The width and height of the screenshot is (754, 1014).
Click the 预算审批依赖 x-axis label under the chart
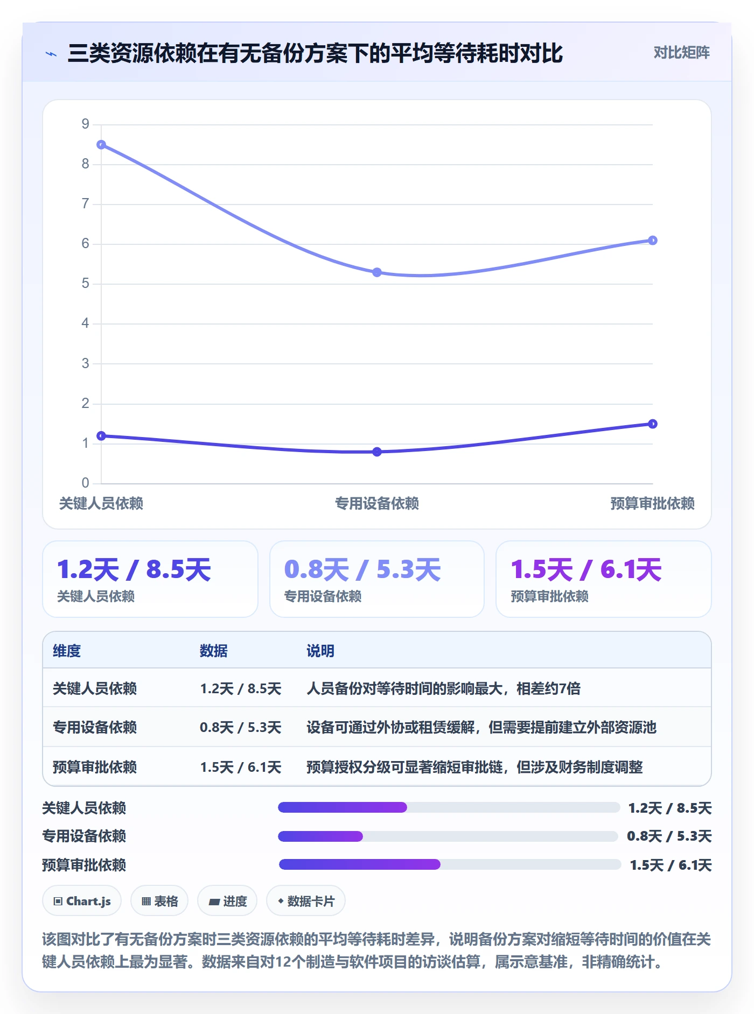[652, 503]
